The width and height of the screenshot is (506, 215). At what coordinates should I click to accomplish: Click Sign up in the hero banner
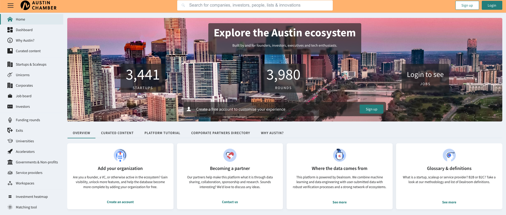372,109
